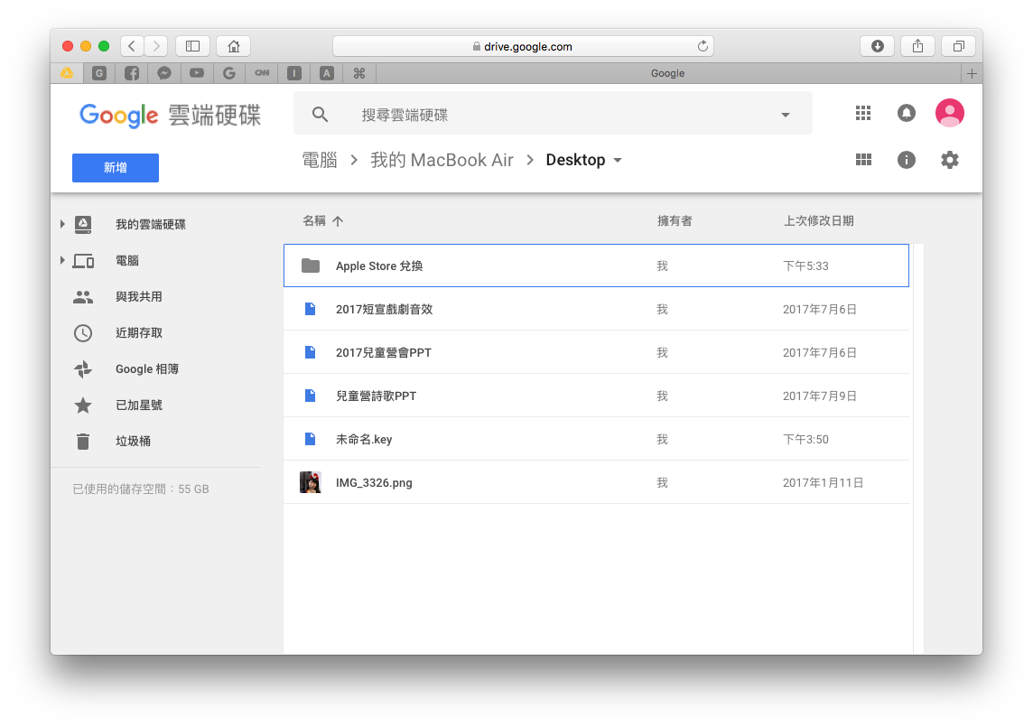
Task: Select the Google tab title
Action: [x=667, y=73]
